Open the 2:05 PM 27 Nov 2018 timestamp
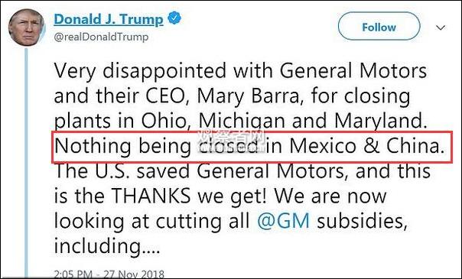This screenshot has height=279, width=462. tap(109, 274)
